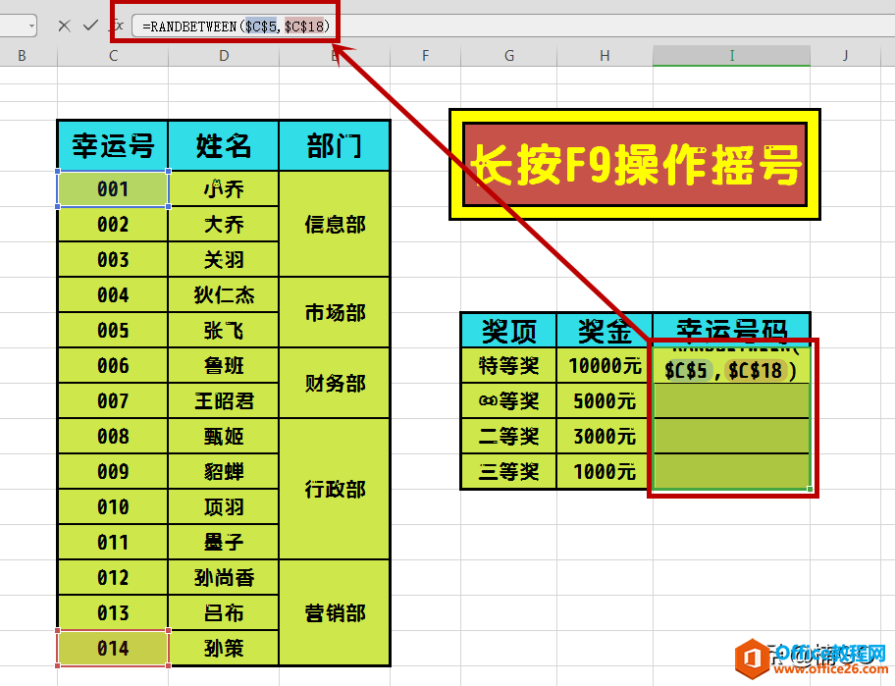Select the merged 市场部 department cell
This screenshot has height=686, width=895.
pyautogui.click(x=335, y=313)
